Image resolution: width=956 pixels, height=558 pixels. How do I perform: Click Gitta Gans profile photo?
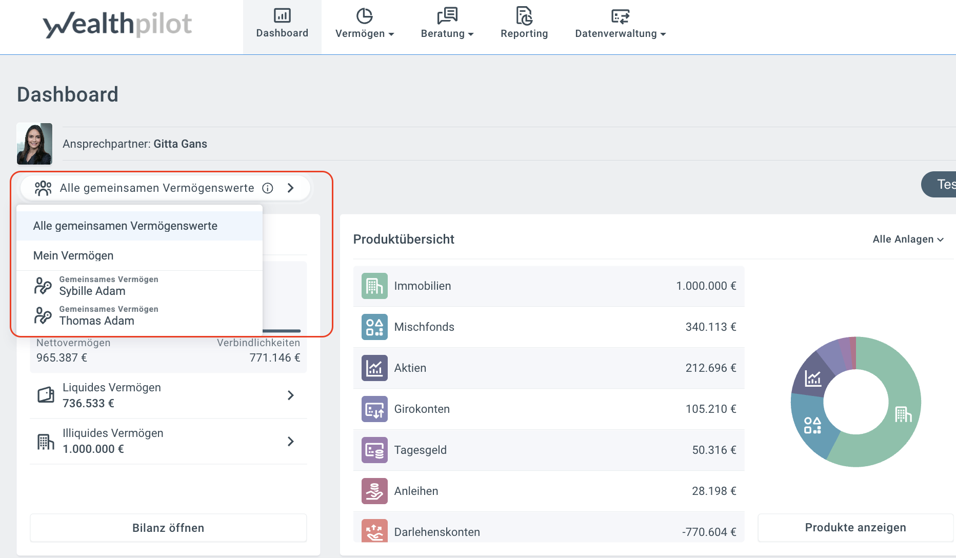click(34, 144)
